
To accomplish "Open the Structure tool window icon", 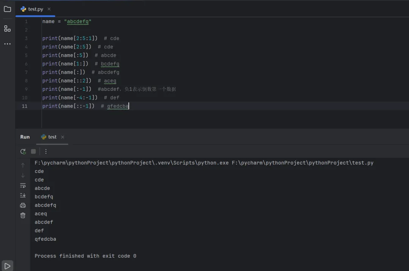I will click(7, 28).
